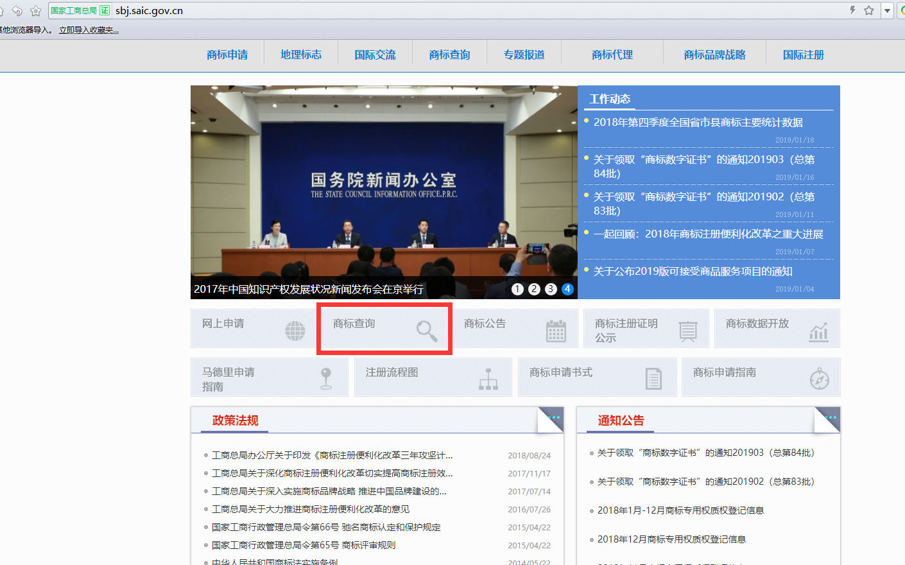Click the sbj.saic.gov.cn address field
Image resolution: width=905 pixels, height=565 pixels.
[475, 10]
